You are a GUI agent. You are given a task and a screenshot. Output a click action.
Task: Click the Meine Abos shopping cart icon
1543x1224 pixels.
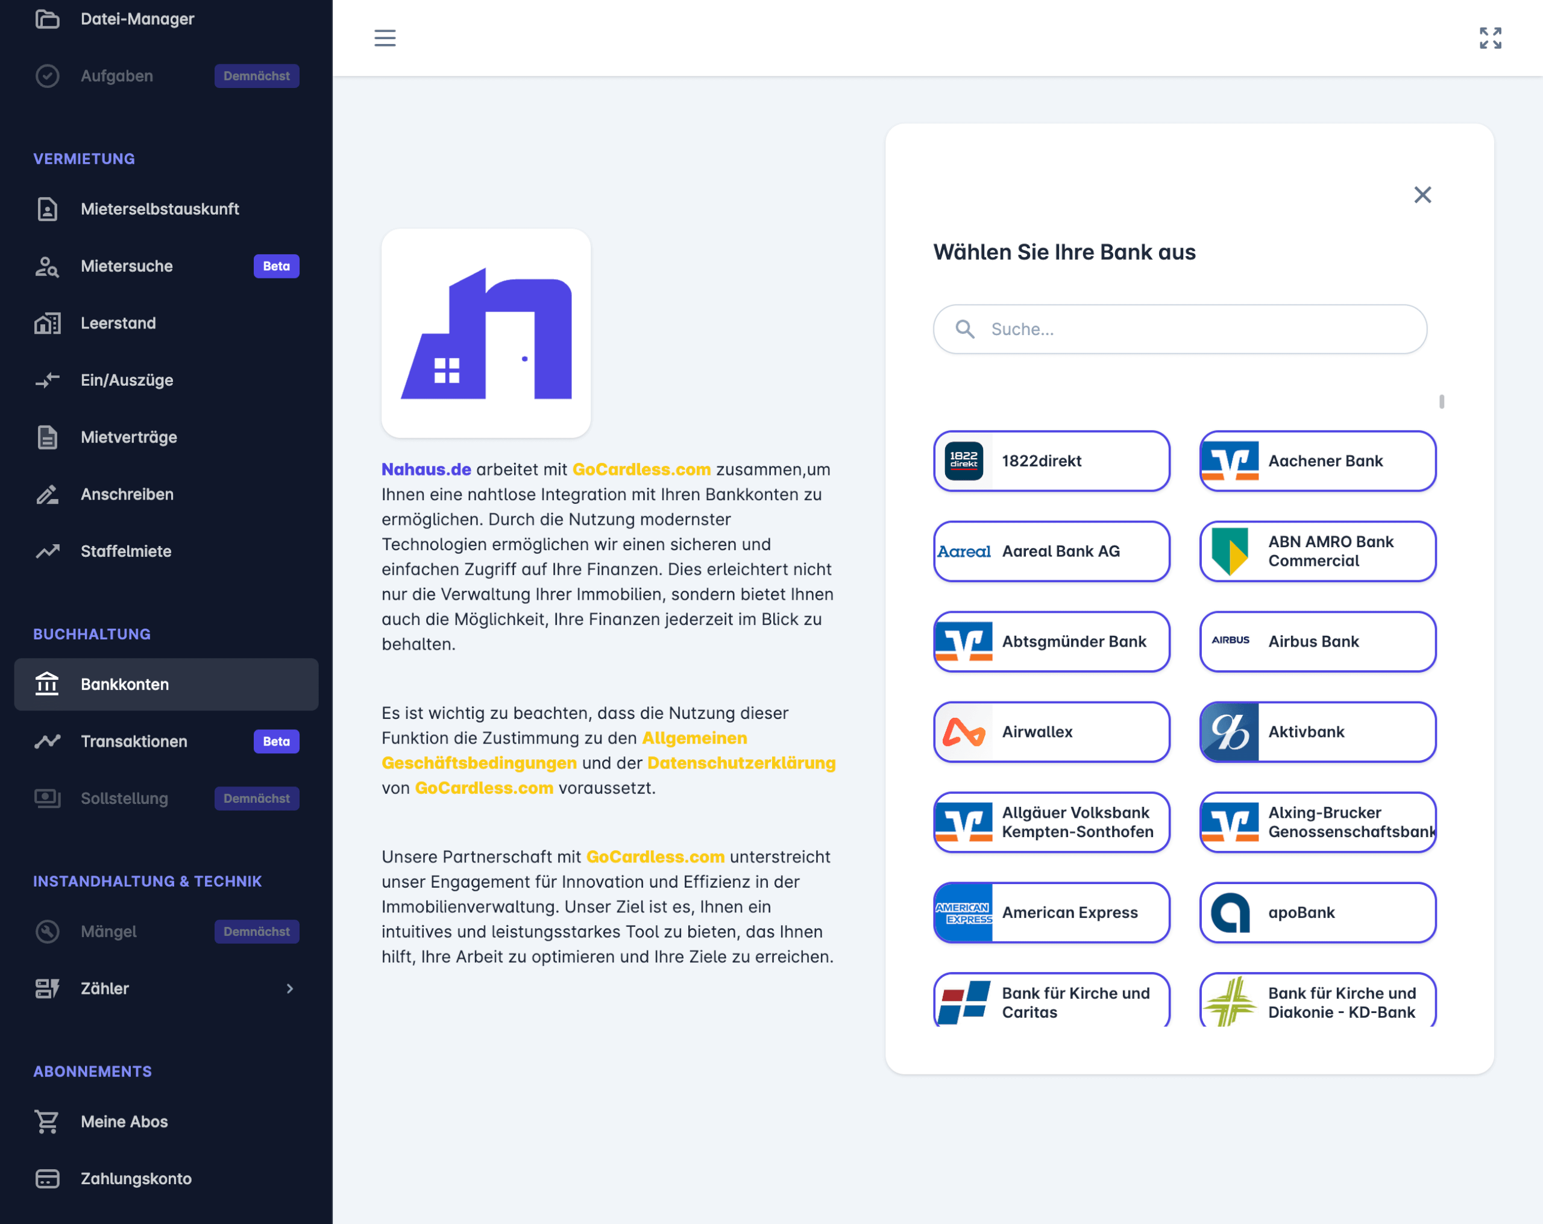pos(47,1122)
